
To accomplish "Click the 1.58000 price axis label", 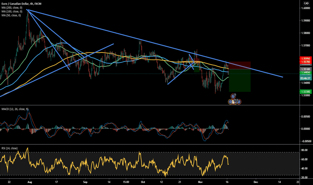I will tap(306, 33).
